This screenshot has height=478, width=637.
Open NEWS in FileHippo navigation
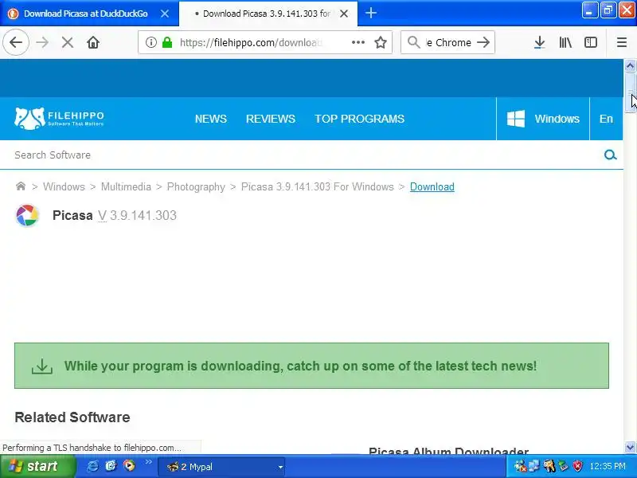pyautogui.click(x=210, y=119)
